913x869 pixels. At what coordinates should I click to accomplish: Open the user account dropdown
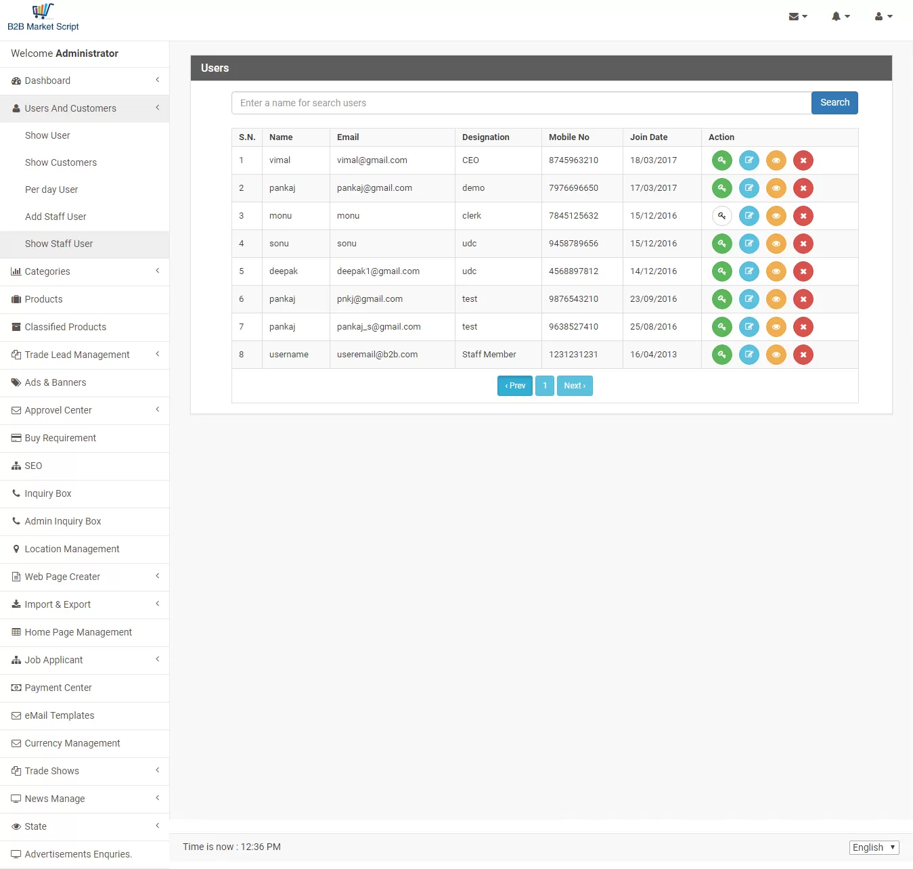click(883, 16)
